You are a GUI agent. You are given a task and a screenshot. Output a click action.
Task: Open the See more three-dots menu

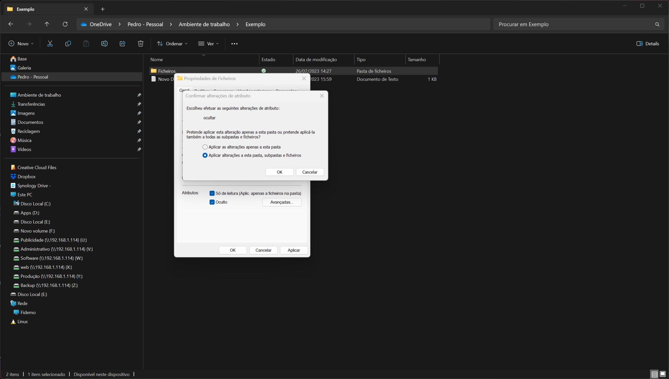[234, 44]
